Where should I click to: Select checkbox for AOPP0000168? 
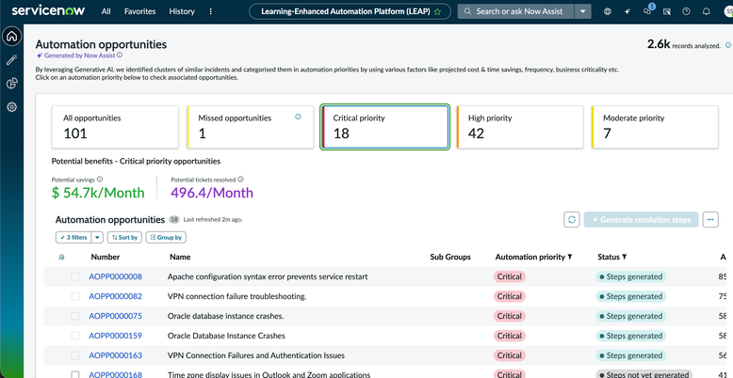tap(75, 374)
